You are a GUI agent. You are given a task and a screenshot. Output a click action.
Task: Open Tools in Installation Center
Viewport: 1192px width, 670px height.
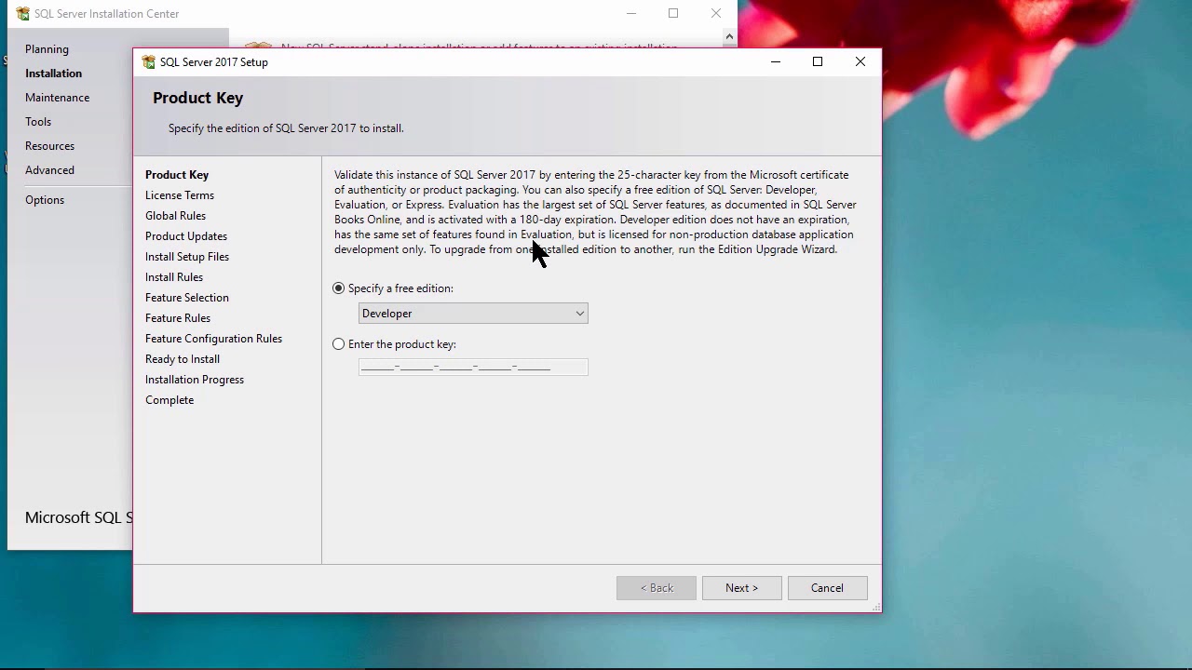38,122
